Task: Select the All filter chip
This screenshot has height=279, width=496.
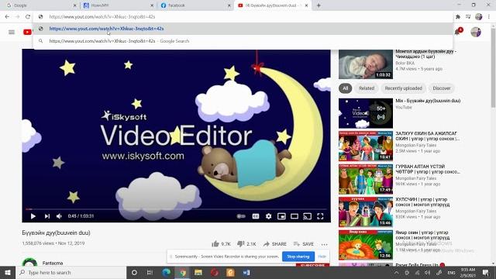Action: [x=345, y=88]
